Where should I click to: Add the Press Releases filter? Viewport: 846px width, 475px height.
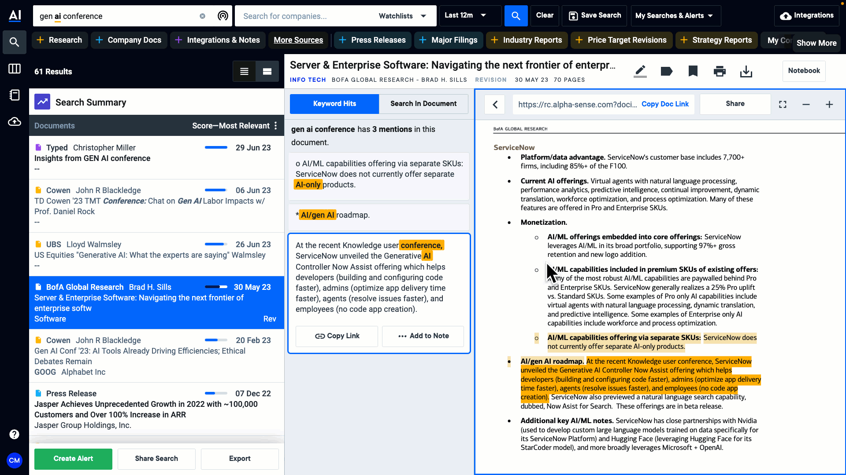(x=373, y=40)
